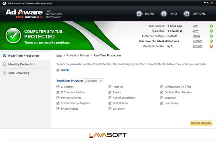
Task: Click the Identity Protection sidebar icon
Action: click(4, 64)
